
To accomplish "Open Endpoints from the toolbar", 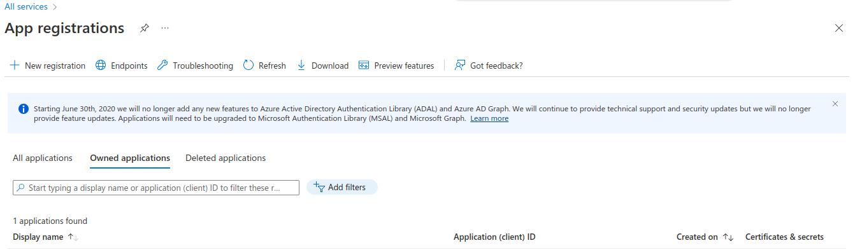I will click(x=121, y=66).
